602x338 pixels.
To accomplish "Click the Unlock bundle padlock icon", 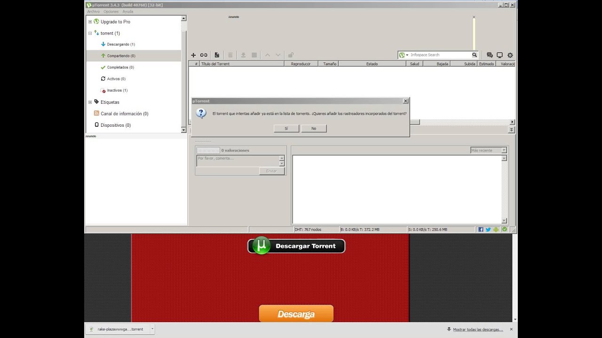I will coord(291,55).
